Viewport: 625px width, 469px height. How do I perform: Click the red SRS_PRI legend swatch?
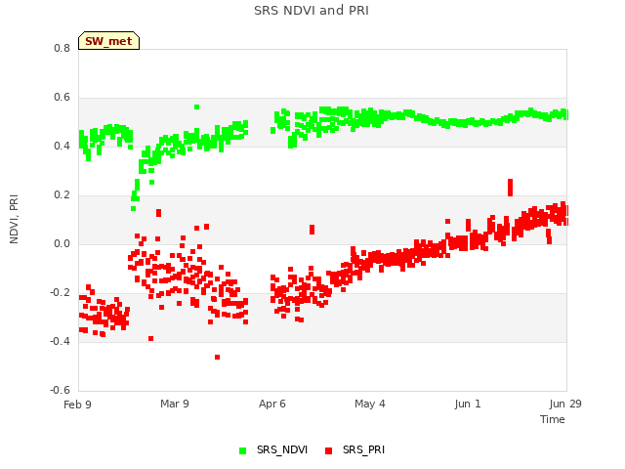(328, 450)
